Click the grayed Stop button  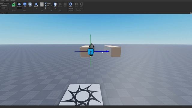(x=65, y=4)
